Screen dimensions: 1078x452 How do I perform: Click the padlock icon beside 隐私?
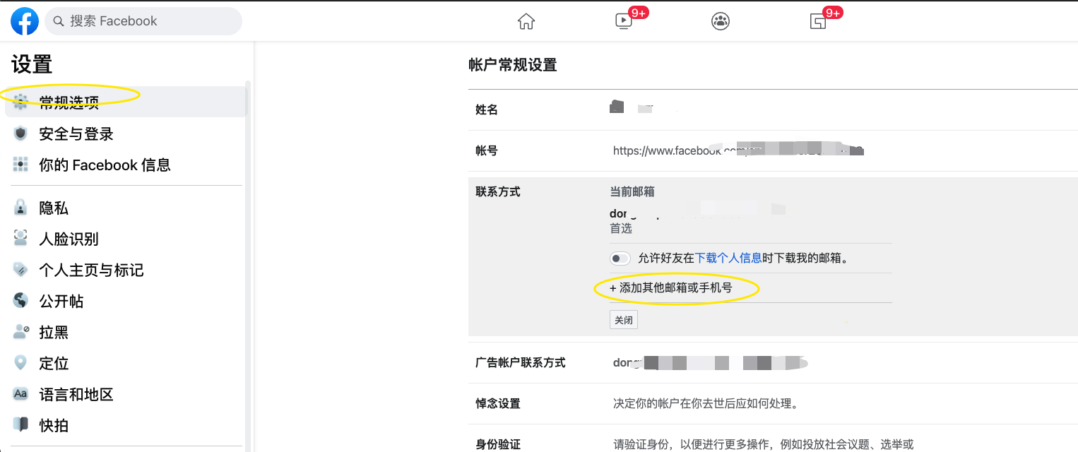pyautogui.click(x=20, y=208)
